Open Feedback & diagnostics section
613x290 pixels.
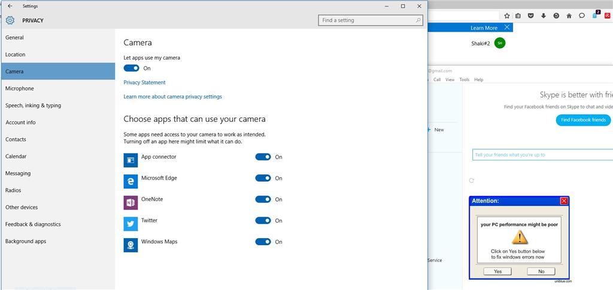point(58,224)
